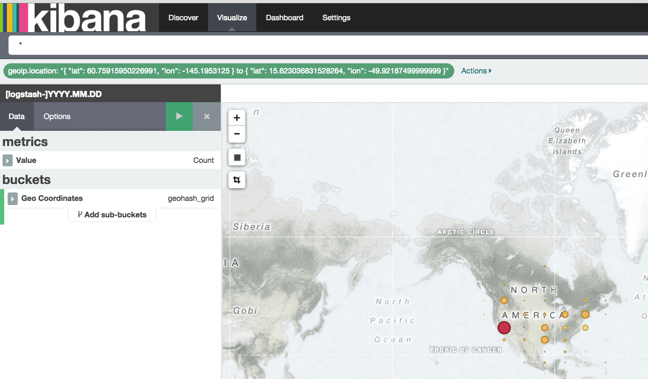Click the large red map marker
648x379 pixels.
pos(504,328)
